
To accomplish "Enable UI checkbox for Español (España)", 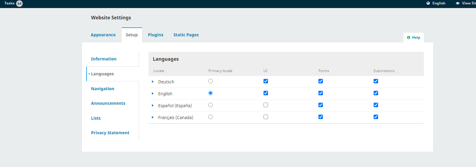I will coord(266,105).
